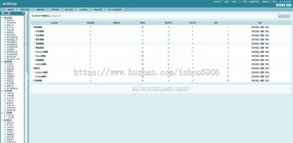Image resolution: width=293 pixels, height=143 pixels.
Task: Open 商品回收站 in sidebar menu
Action: pos(11,35)
